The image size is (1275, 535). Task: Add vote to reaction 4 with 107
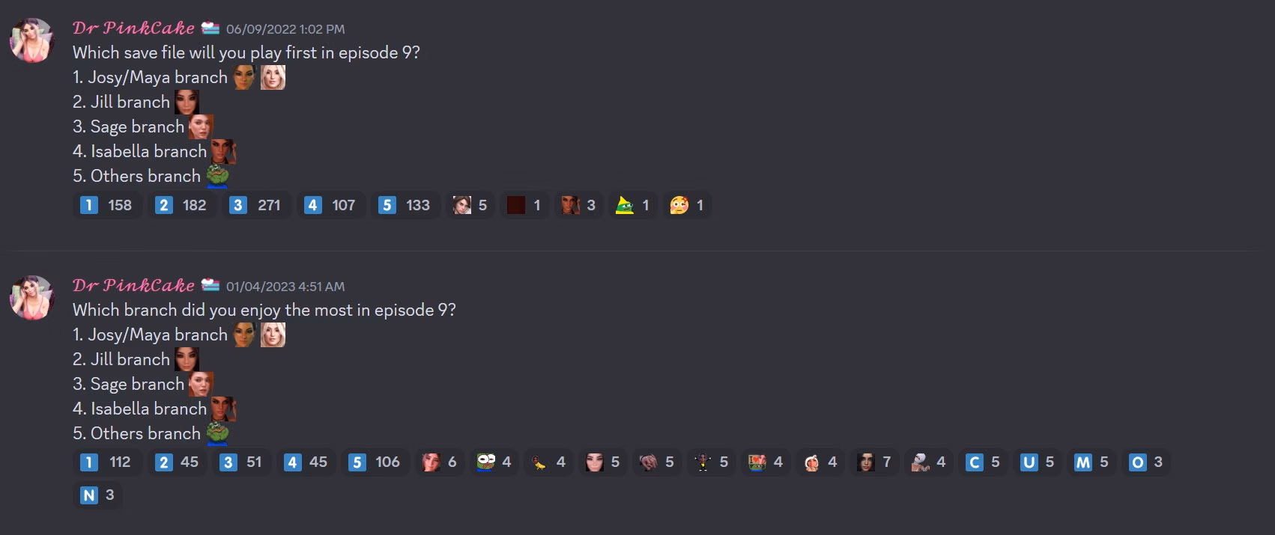point(330,205)
